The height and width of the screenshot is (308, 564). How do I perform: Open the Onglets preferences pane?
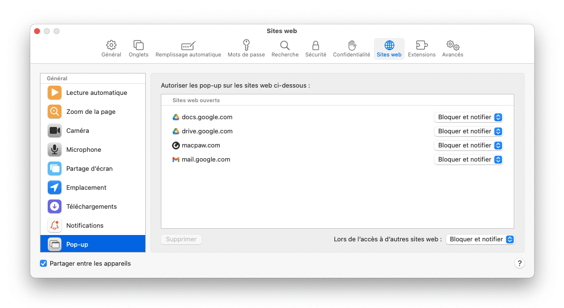pyautogui.click(x=138, y=45)
